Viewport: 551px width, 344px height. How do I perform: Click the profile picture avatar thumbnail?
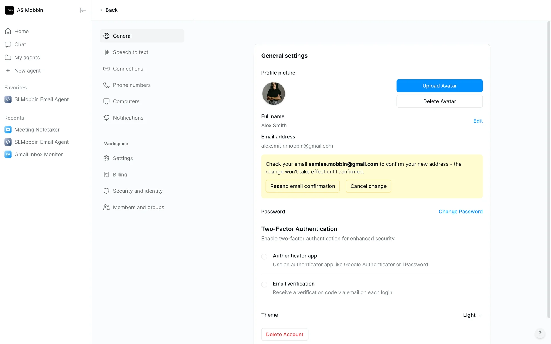(273, 93)
